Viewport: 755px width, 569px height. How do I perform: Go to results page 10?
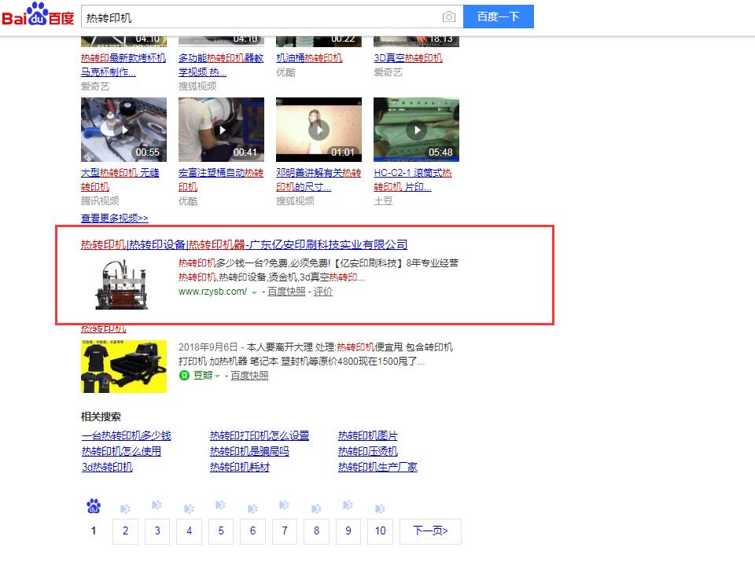(x=380, y=531)
